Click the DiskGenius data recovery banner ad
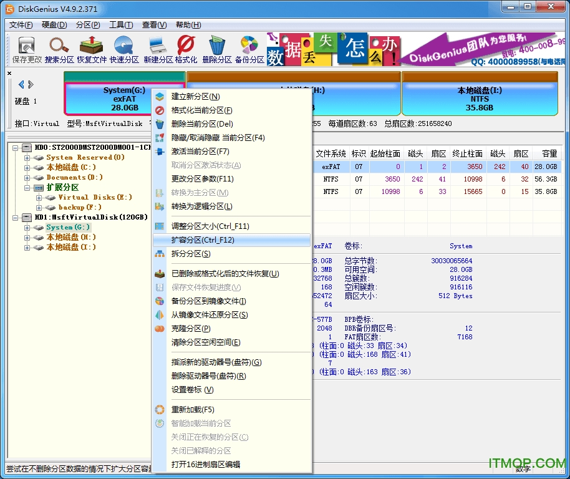The height and width of the screenshot is (479, 570). [x=416, y=49]
